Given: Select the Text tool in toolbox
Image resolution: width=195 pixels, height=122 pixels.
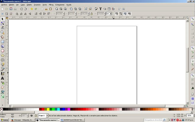Looking at the screenshot, I should [2, 78].
